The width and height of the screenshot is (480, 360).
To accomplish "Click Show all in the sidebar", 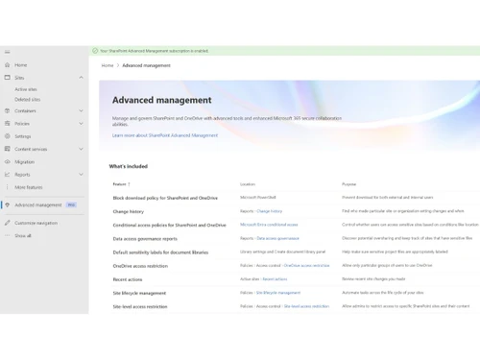I will tap(23, 235).
